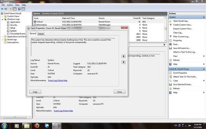Expand Saved Logs tree node
The width and height of the screenshot is (206, 129).
(2, 40)
